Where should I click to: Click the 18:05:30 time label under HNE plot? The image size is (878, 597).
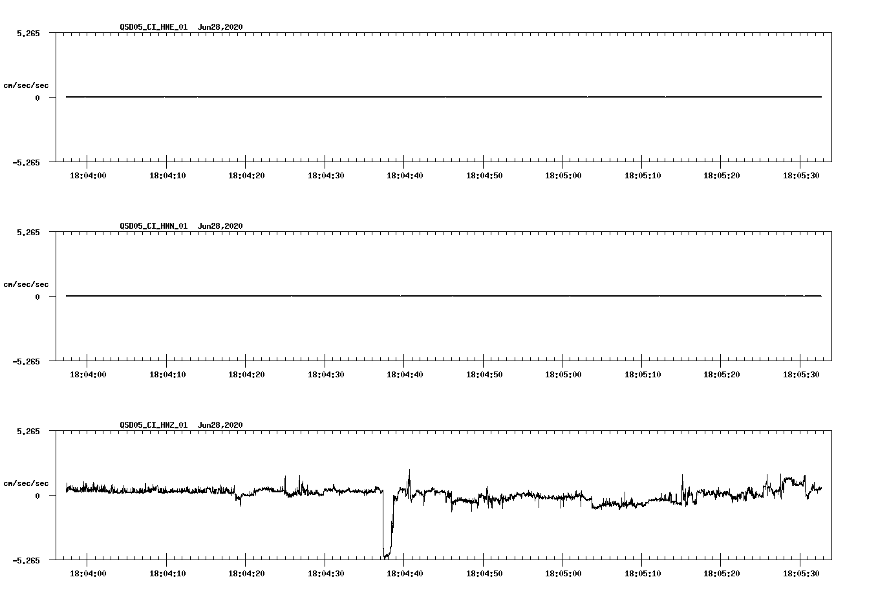coord(800,176)
